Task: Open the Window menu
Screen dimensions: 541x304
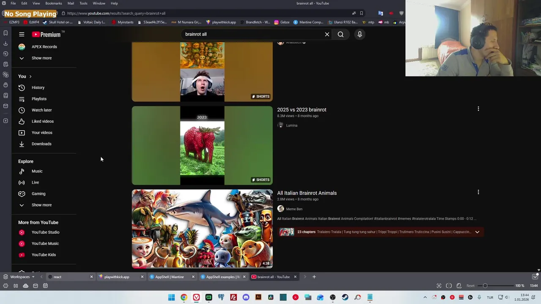Action: pyautogui.click(x=99, y=3)
